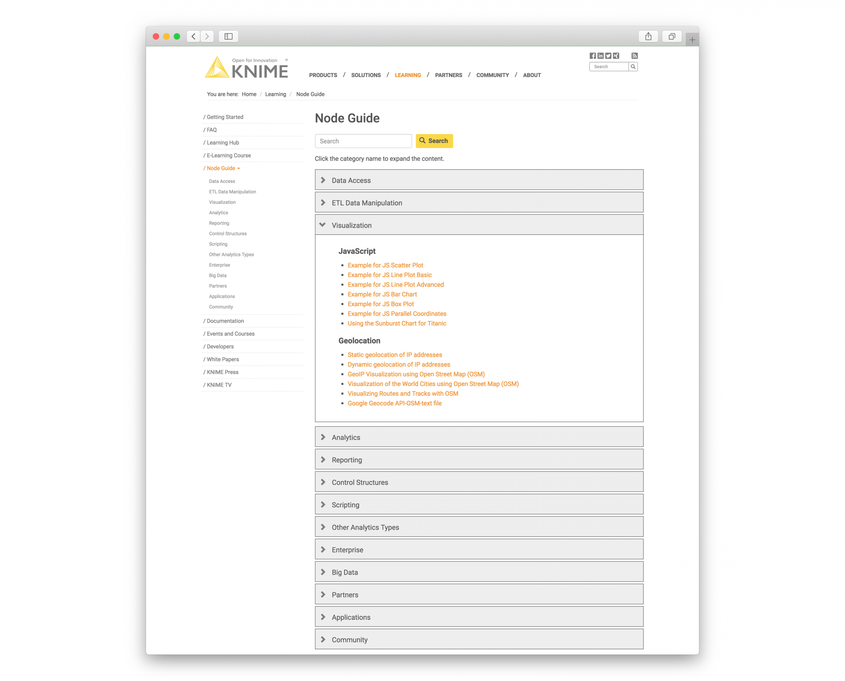The width and height of the screenshot is (845, 681).
Task: Open the PRODUCTS menu
Action: (x=323, y=75)
